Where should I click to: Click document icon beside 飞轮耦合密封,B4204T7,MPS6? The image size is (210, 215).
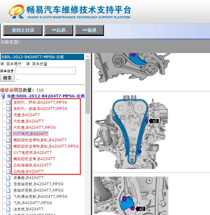point(8,197)
